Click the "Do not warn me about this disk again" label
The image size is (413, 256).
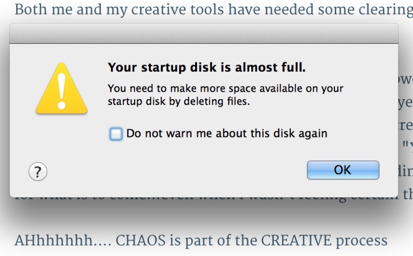[x=226, y=134]
